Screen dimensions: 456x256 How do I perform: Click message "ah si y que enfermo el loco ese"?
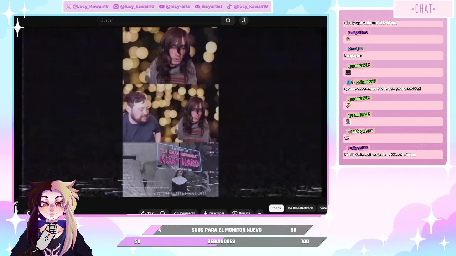point(370,23)
